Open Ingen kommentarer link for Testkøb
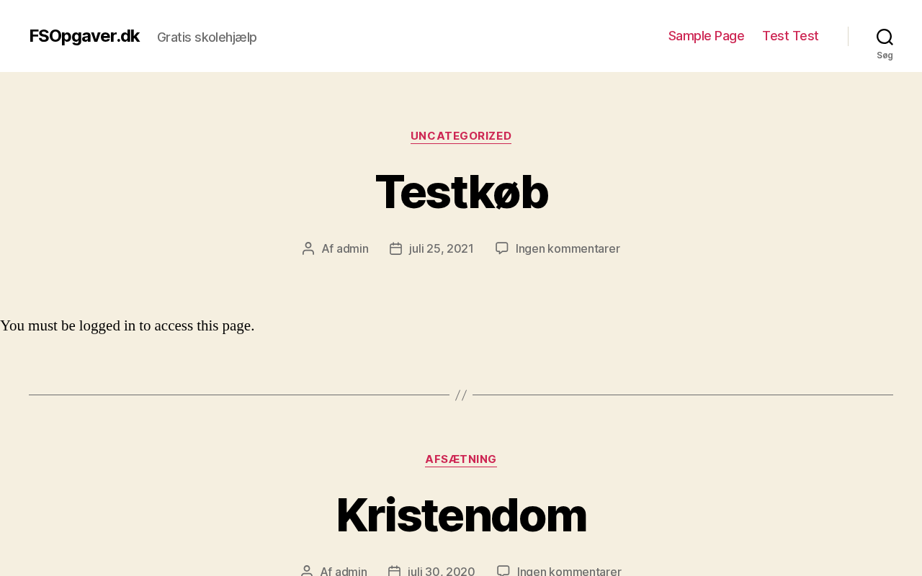This screenshot has width=922, height=576. [x=568, y=248]
